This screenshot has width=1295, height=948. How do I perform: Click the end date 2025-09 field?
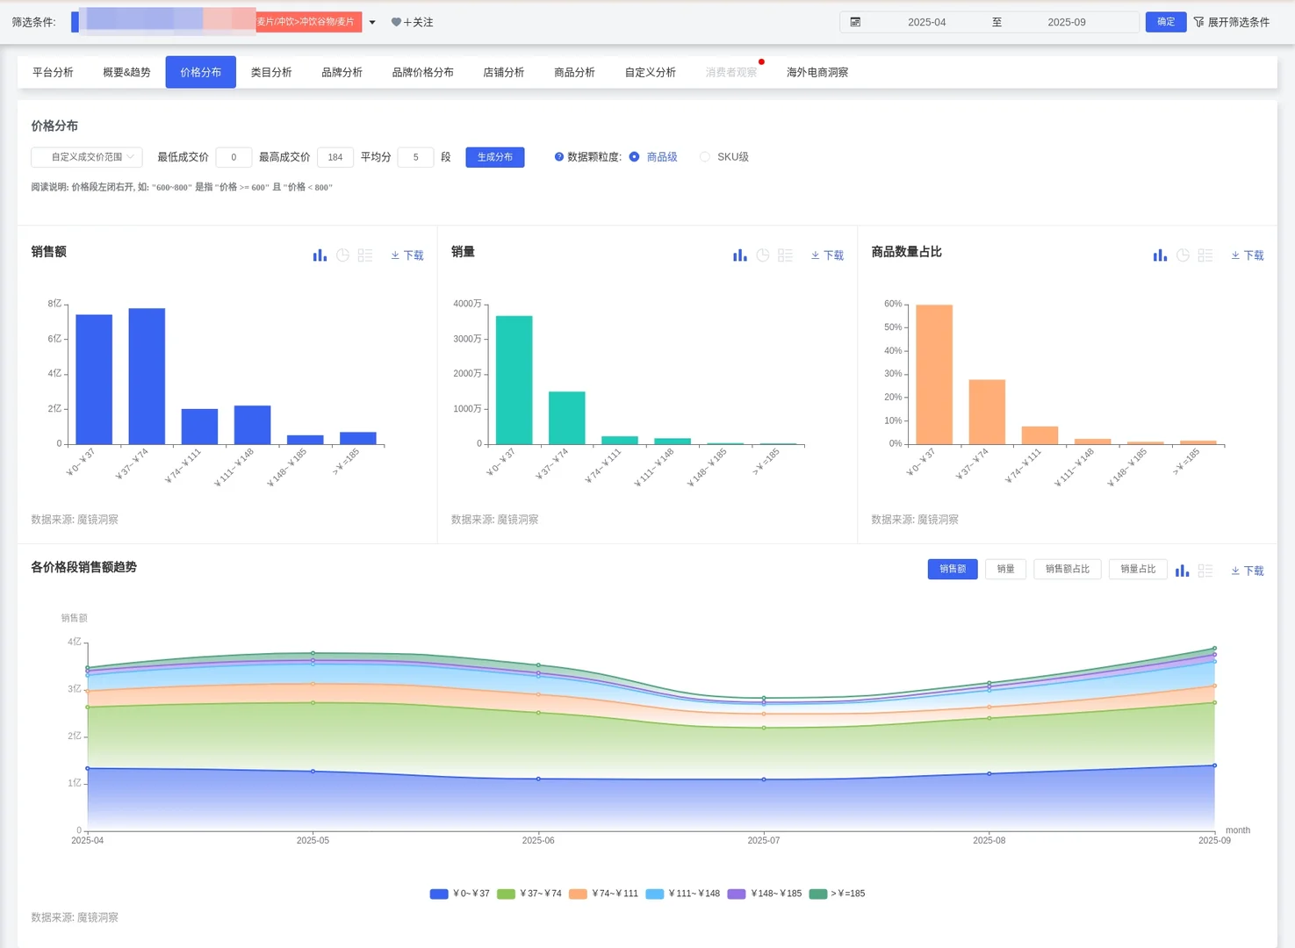pos(1067,22)
